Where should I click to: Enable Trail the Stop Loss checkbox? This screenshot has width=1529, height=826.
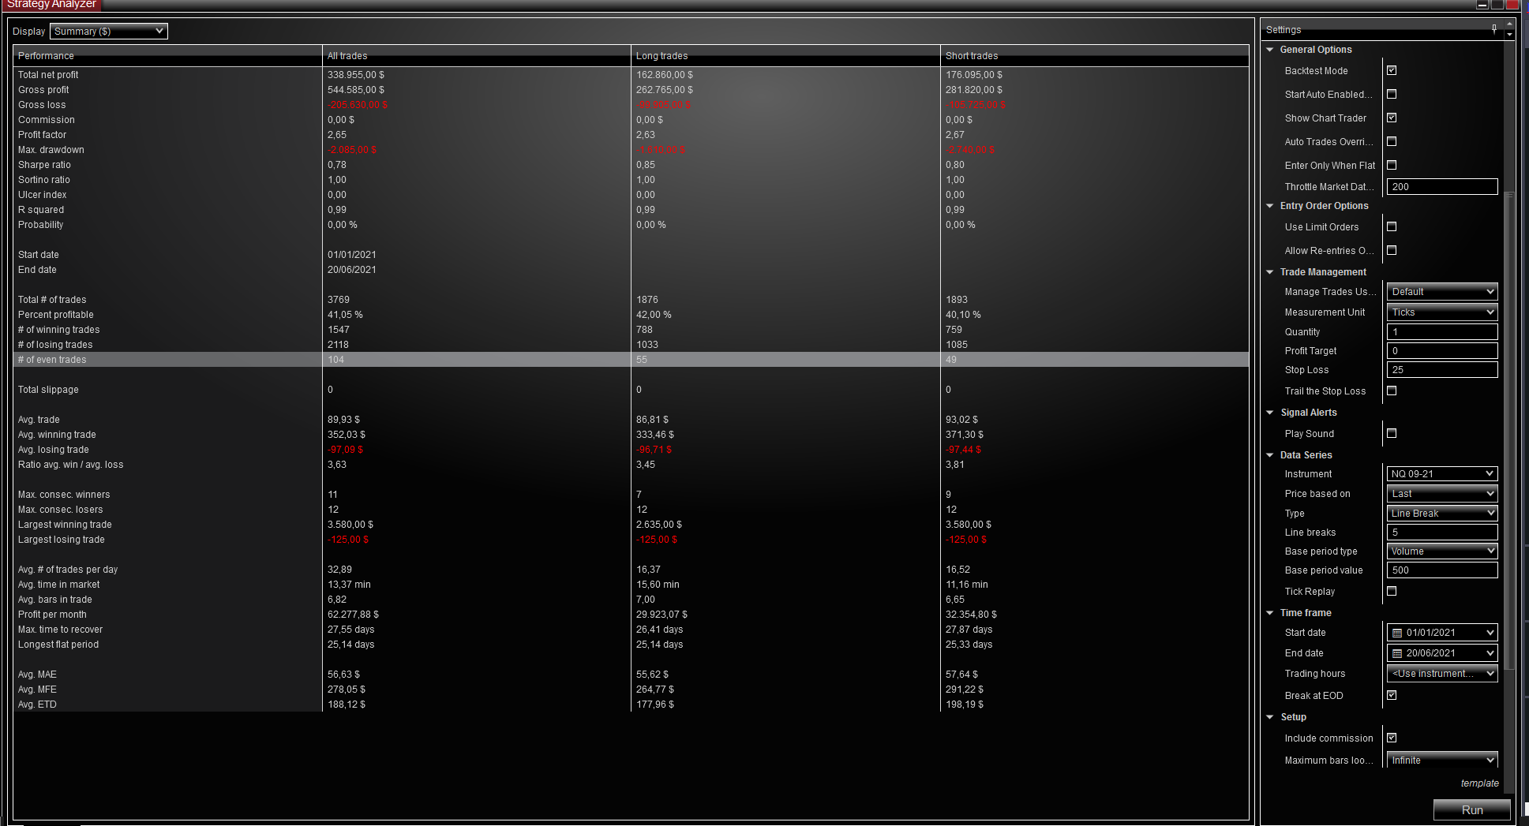(x=1392, y=391)
